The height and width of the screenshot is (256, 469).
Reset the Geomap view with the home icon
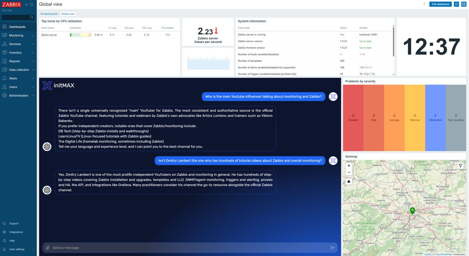pos(349,181)
